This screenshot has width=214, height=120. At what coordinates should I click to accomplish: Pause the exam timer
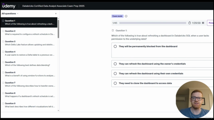[x=203, y=23]
